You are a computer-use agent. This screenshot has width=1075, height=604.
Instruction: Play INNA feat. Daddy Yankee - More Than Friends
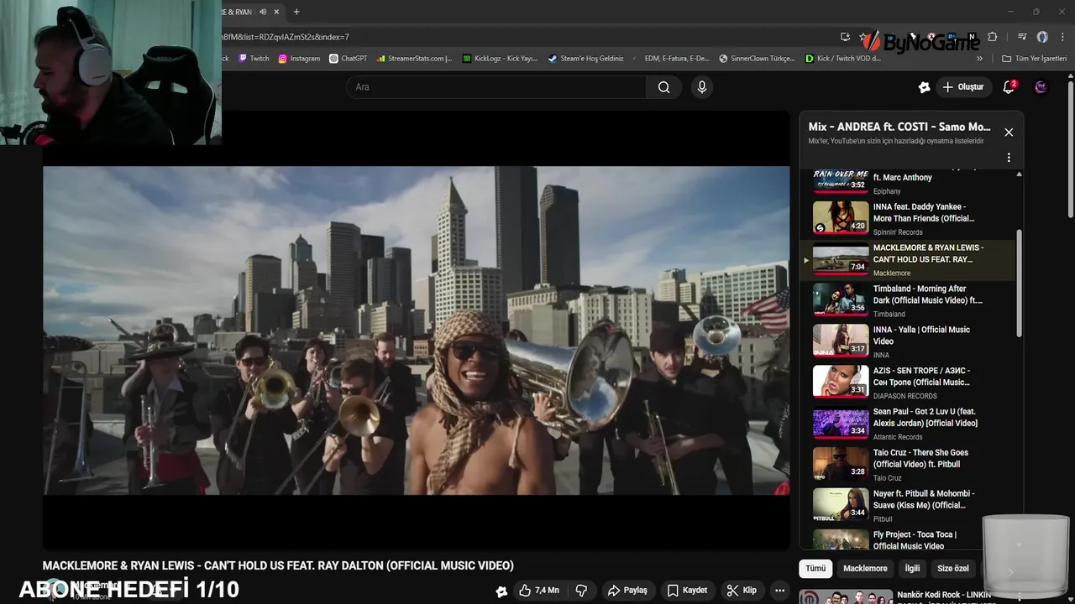click(907, 218)
